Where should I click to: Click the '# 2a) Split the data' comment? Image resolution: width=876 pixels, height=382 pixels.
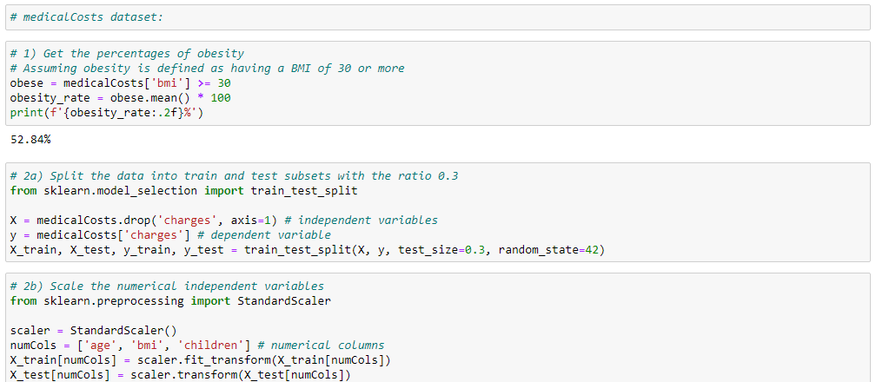(x=234, y=176)
